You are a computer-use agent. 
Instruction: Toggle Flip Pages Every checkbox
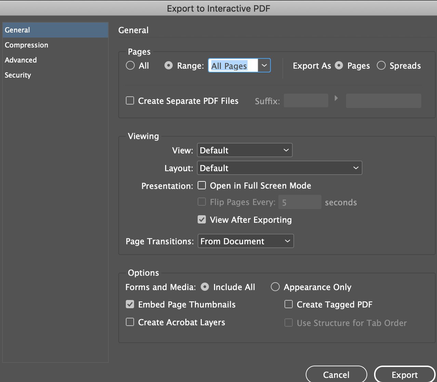click(x=202, y=202)
